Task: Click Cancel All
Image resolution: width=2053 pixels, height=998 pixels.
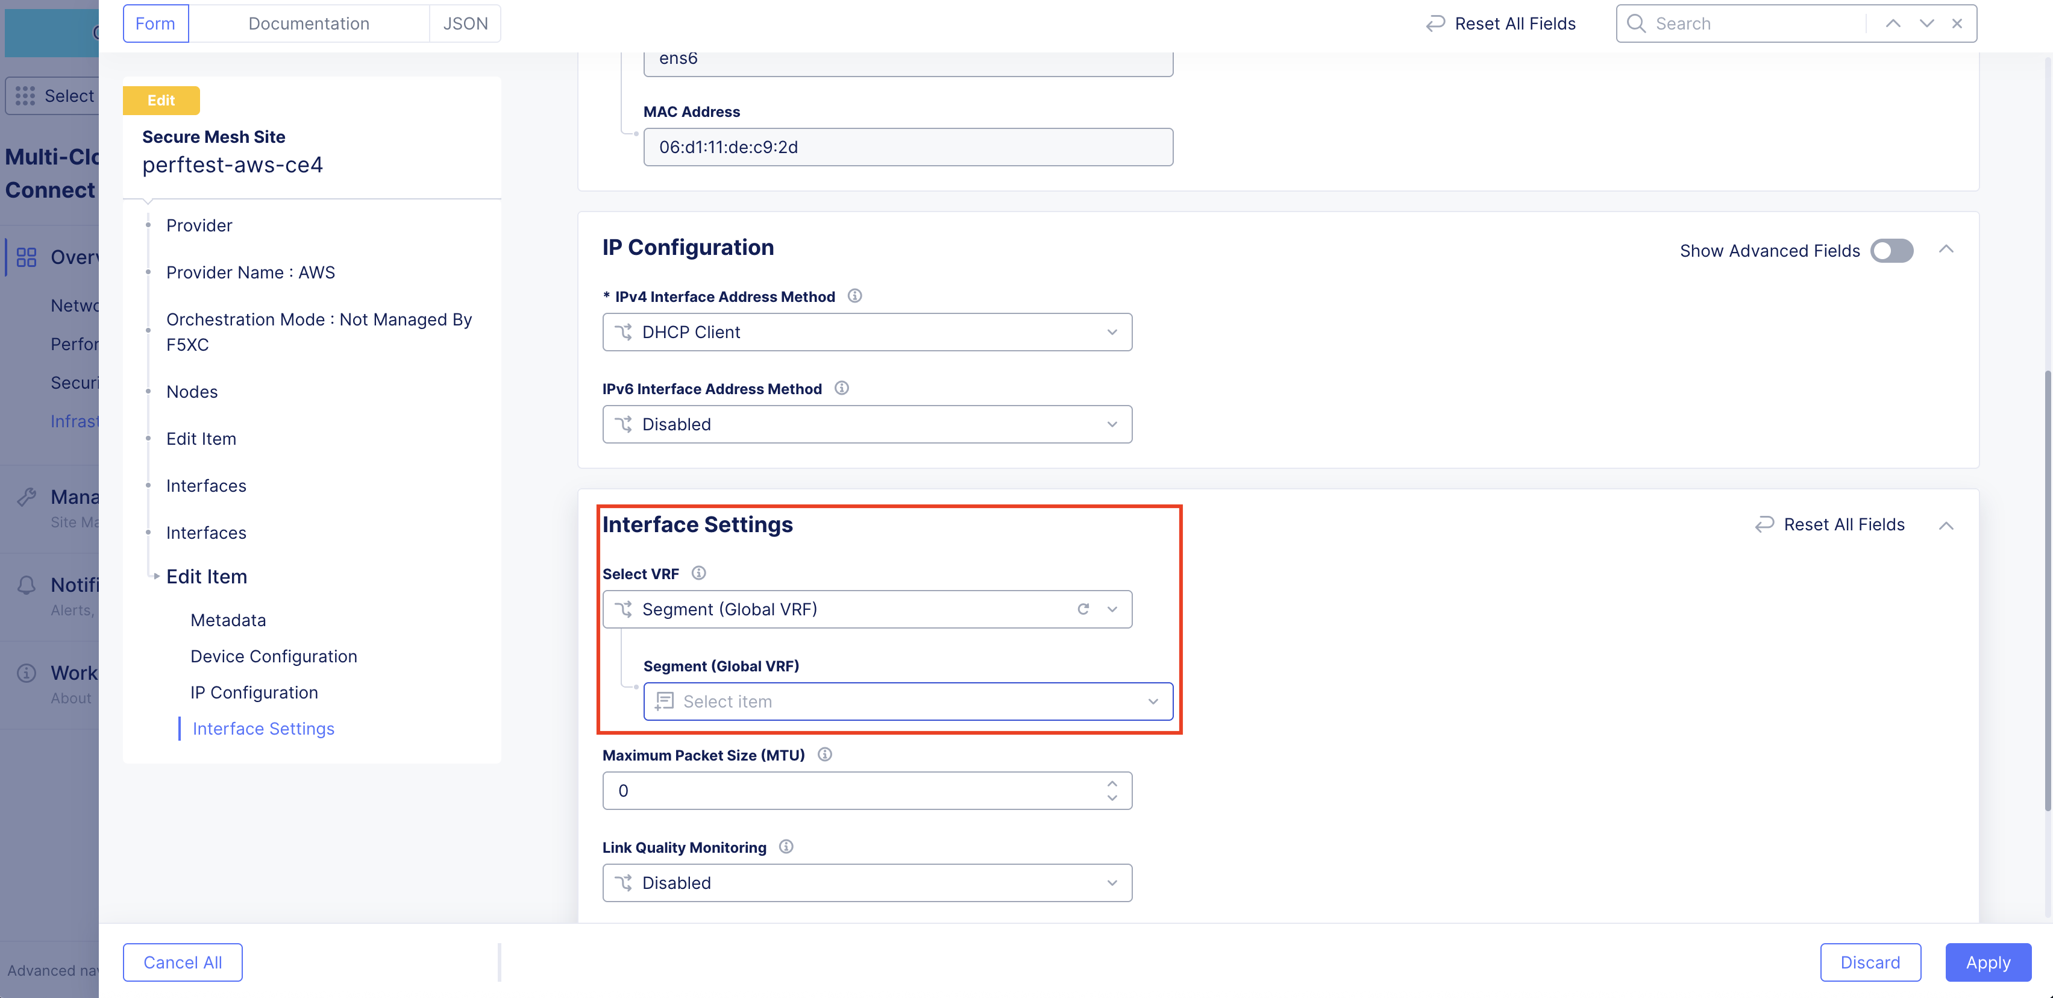Action: click(182, 962)
